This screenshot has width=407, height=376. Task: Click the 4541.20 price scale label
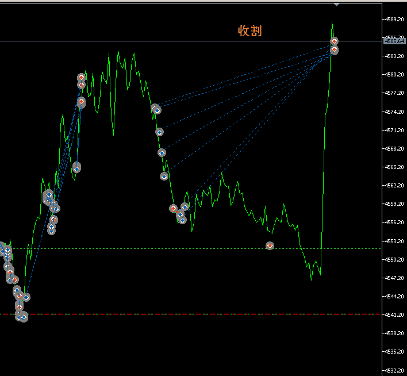(394, 315)
